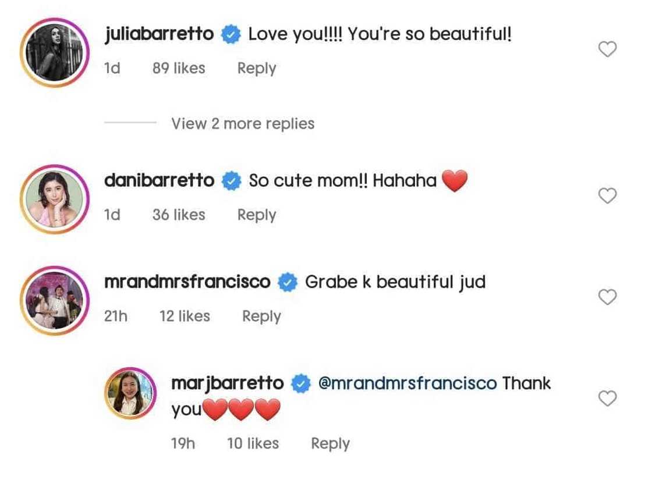Click the verified badge beside danibarretto
This screenshot has height=480, width=652.
233,180
